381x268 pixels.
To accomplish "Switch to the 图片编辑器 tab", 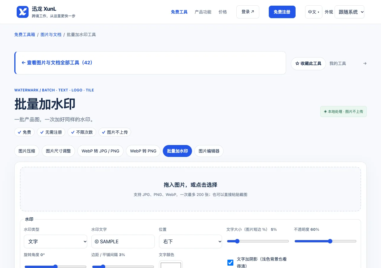I will point(209,151).
